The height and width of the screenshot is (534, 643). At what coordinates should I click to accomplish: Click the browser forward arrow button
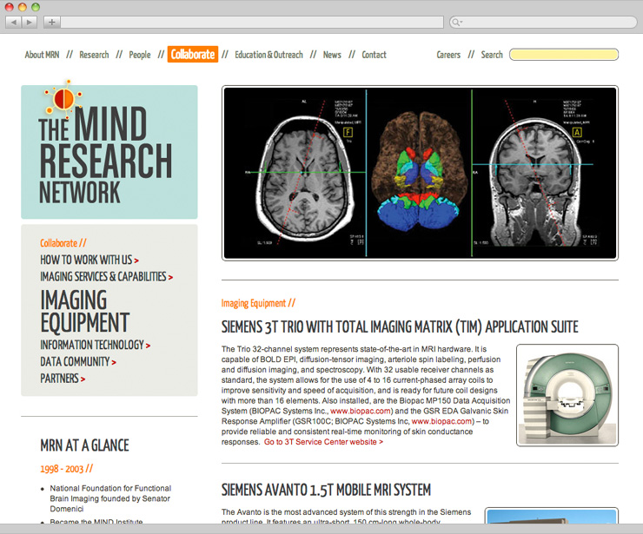point(30,22)
